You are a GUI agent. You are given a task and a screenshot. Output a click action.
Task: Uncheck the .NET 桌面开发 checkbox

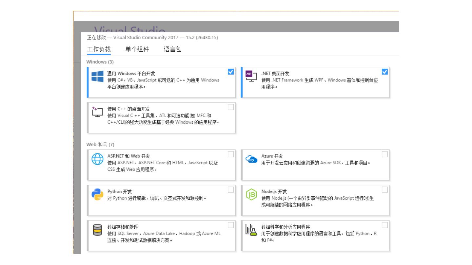point(385,72)
